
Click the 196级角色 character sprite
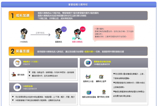pos(24,34)
